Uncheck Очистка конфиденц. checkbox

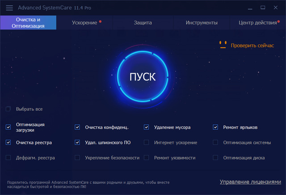(77, 127)
